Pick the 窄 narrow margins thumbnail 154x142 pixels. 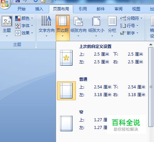[66, 123]
